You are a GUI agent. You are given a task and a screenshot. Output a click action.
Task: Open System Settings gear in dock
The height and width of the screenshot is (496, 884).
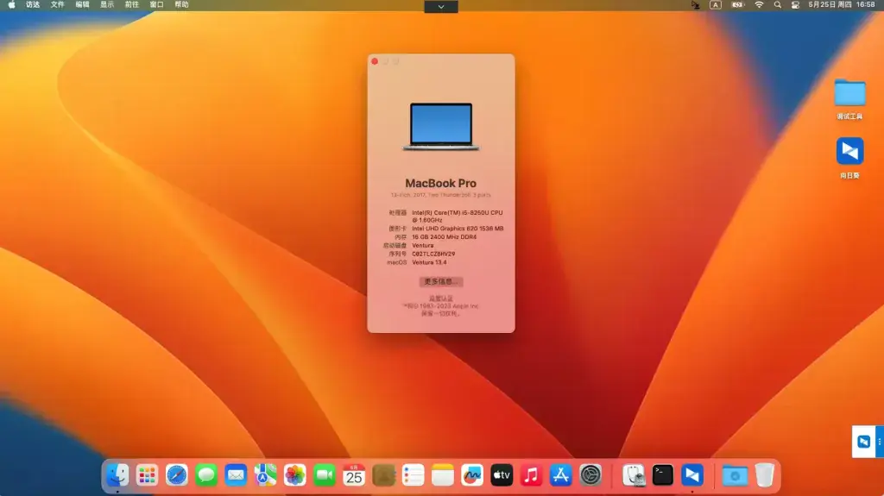(590, 475)
